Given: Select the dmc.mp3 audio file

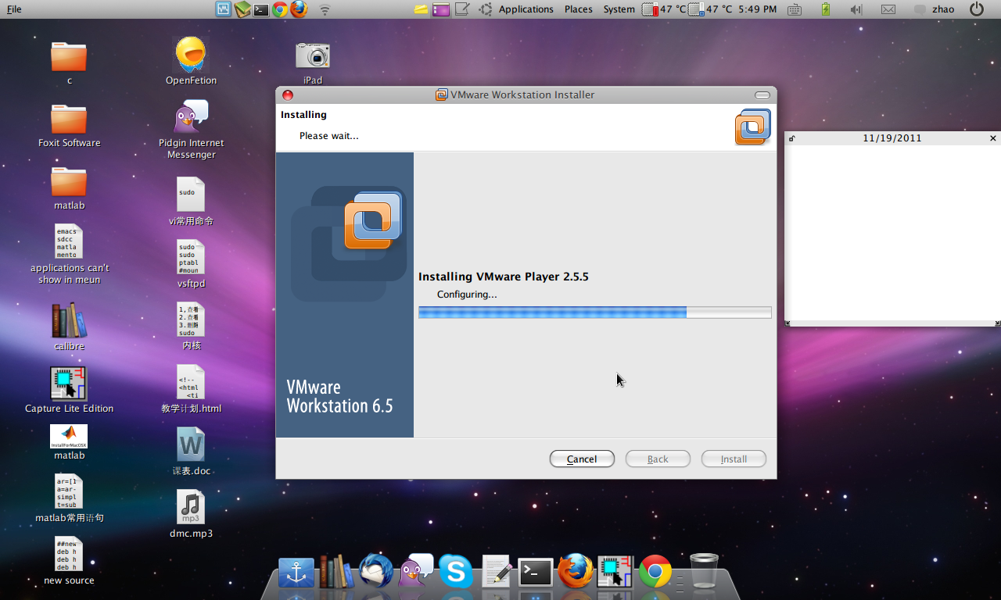Looking at the screenshot, I should pyautogui.click(x=191, y=508).
